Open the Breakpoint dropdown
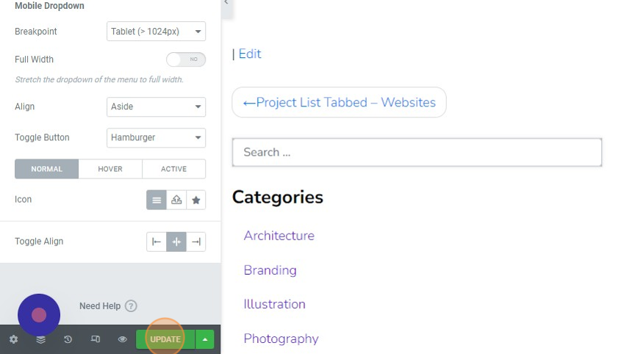Viewport: 632px width, 354px height. 156,32
